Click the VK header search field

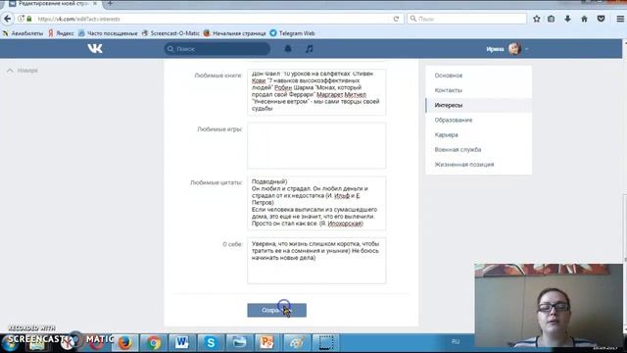click(x=217, y=49)
